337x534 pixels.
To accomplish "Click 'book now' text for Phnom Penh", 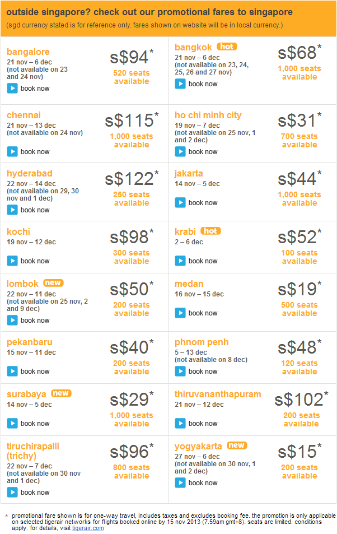I will click(x=203, y=371).
